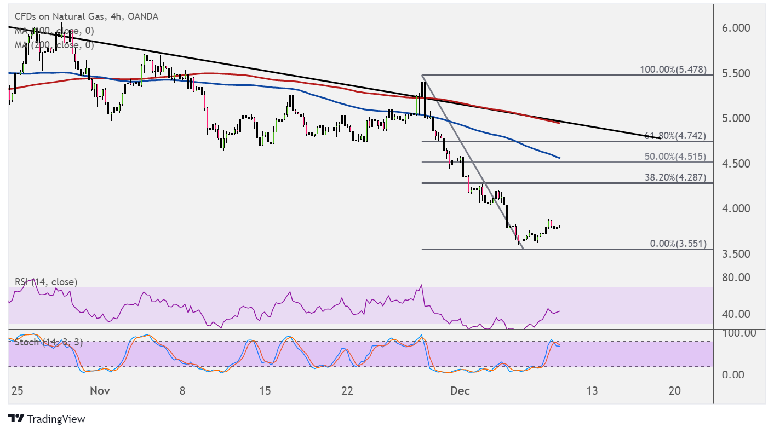This screenshot has height=433, width=774.
Task: Click the 3.500 price axis label
Action: [736, 254]
